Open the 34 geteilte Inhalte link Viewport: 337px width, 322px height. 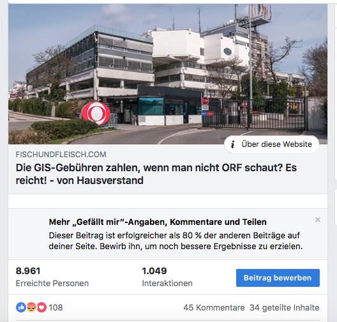coord(285,307)
